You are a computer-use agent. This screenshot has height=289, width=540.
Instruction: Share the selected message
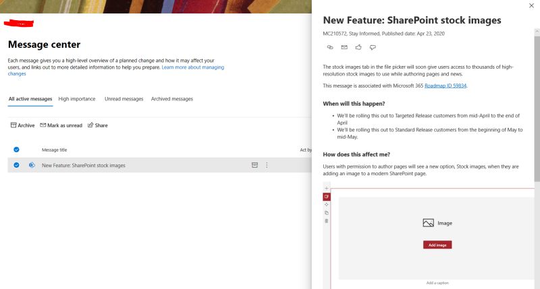[98, 125]
